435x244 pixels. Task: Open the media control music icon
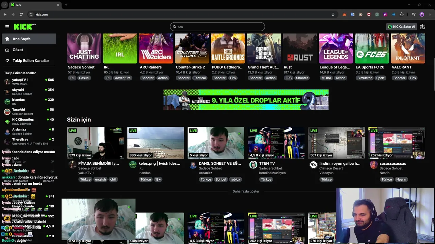(x=414, y=15)
